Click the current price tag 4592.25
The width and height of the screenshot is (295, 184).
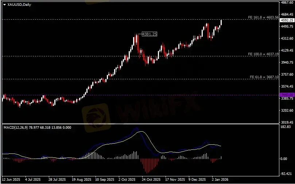pos(287,20)
